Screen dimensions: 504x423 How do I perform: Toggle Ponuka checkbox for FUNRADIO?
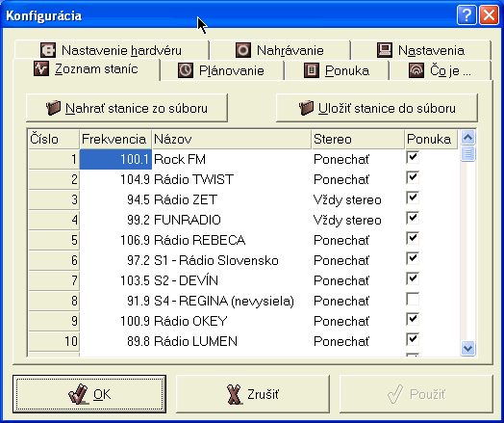(413, 219)
